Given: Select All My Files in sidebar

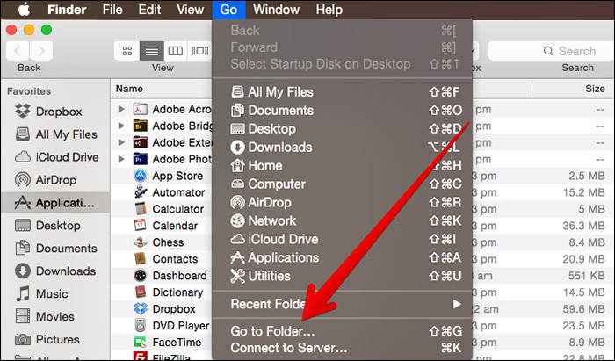Looking at the screenshot, I should coord(55,134).
